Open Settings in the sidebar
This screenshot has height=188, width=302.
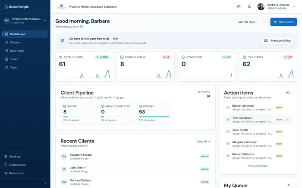click(25, 157)
